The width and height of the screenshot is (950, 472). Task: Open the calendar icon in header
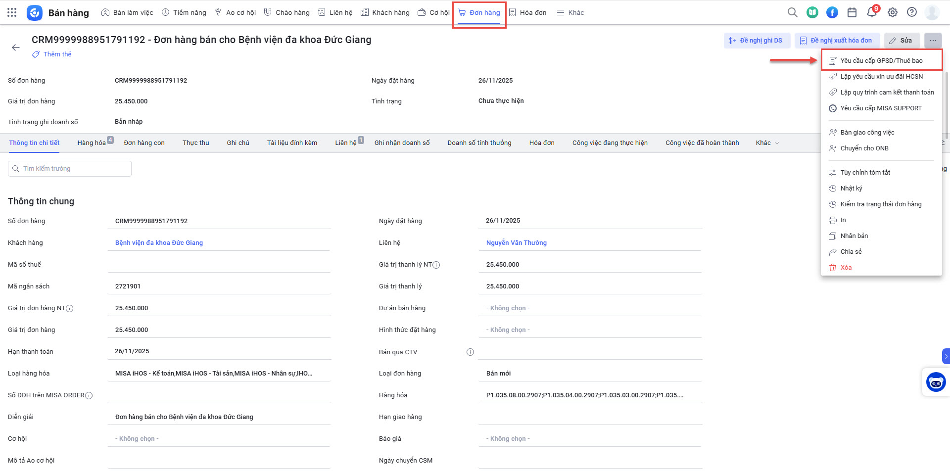coord(852,12)
